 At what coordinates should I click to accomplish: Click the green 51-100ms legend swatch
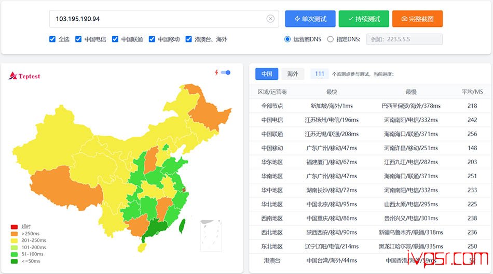tap(14, 254)
